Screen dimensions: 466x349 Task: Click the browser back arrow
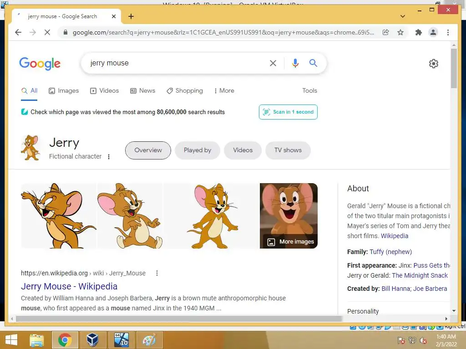click(18, 32)
